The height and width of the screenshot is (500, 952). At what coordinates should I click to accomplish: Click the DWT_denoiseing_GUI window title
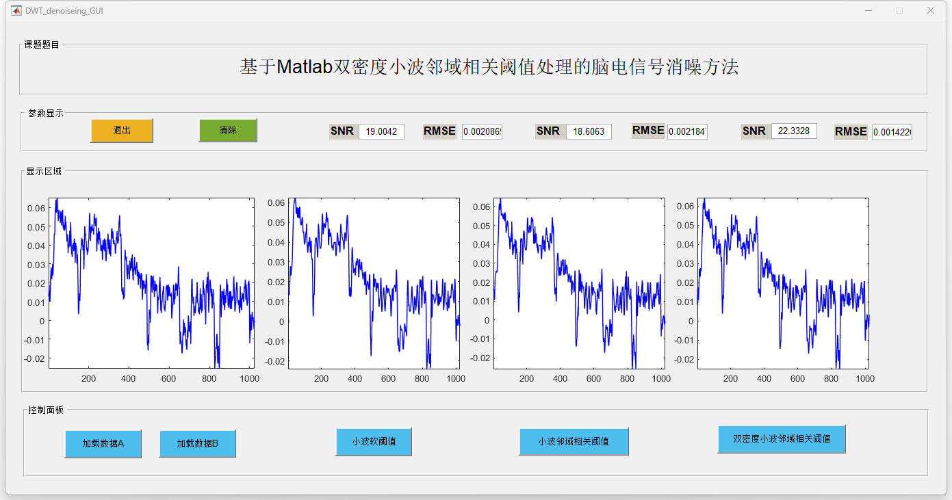[64, 11]
